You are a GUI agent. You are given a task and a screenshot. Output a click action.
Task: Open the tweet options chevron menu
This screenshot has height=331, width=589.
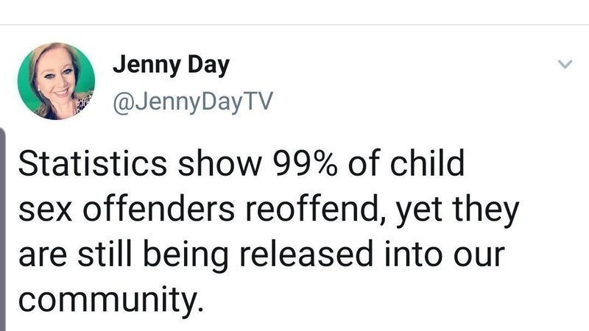(x=565, y=64)
